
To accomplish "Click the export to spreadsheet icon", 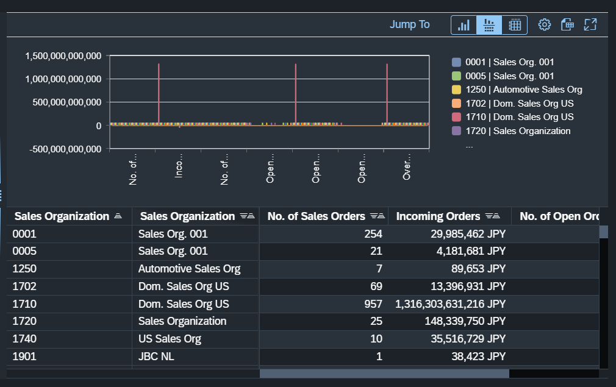I will coord(567,24).
